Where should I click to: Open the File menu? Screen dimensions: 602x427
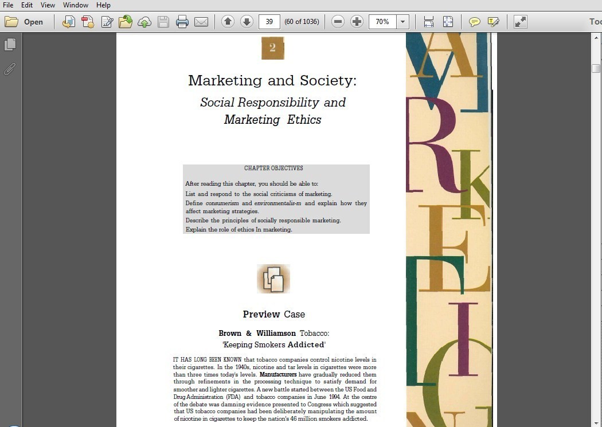tap(8, 5)
